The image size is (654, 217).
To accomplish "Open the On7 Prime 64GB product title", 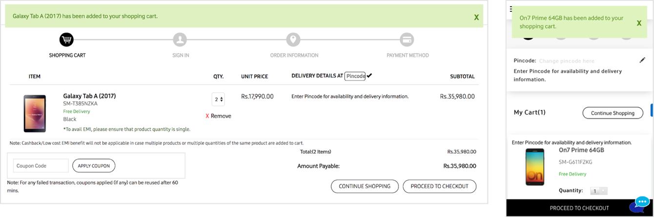I will [581, 150].
